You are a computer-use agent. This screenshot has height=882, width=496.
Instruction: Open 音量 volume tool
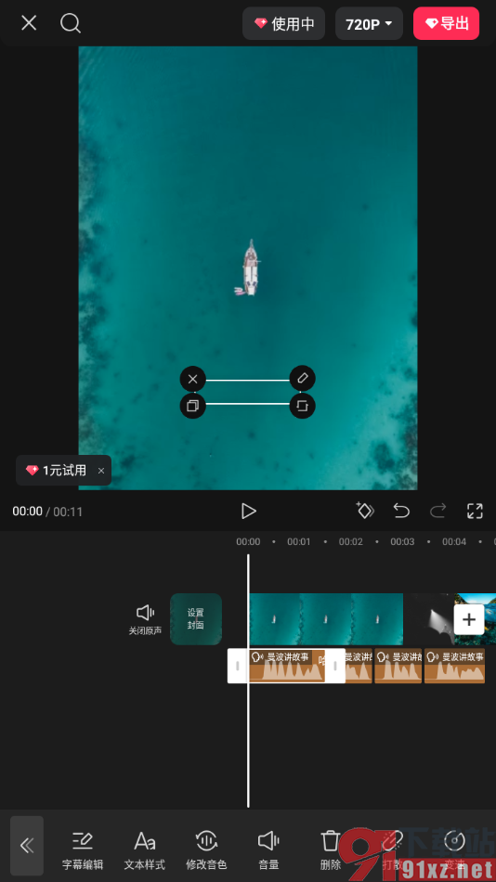pyautogui.click(x=268, y=850)
